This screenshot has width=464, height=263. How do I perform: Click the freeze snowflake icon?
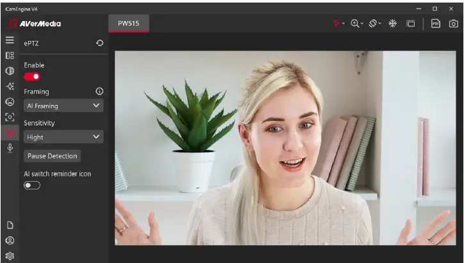tap(393, 23)
